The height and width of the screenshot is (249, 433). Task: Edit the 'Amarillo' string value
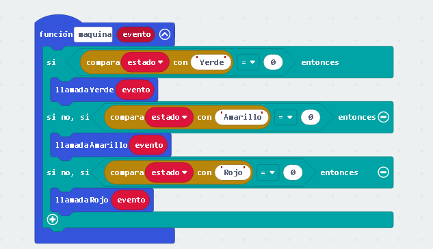click(x=242, y=118)
